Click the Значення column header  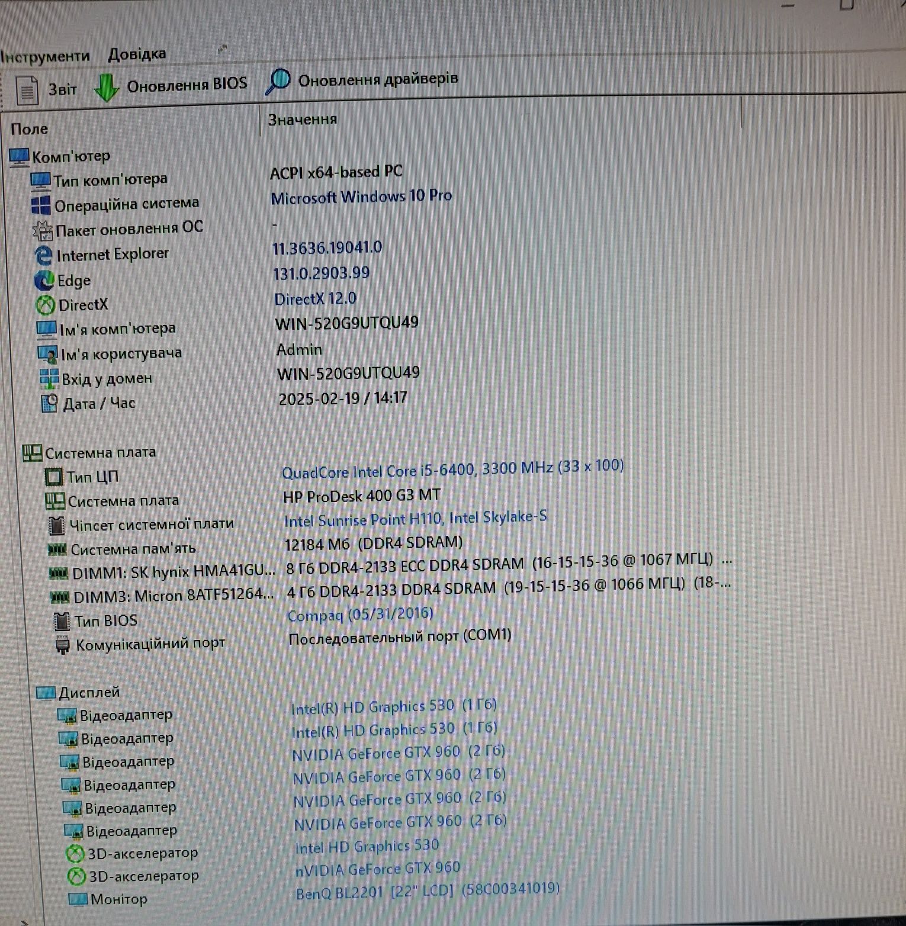coord(303,120)
